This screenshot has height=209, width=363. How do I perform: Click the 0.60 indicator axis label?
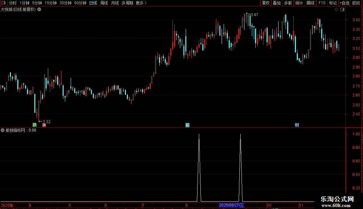[x=356, y=161]
